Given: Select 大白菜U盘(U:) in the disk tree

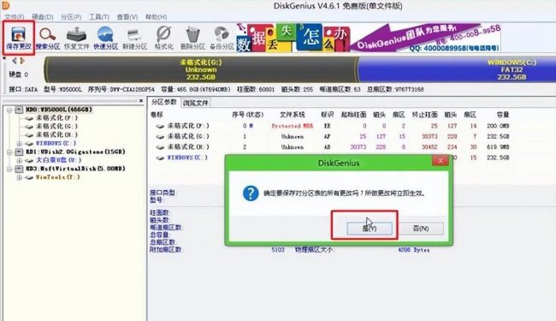Looking at the screenshot, I should pyautogui.click(x=58, y=160).
